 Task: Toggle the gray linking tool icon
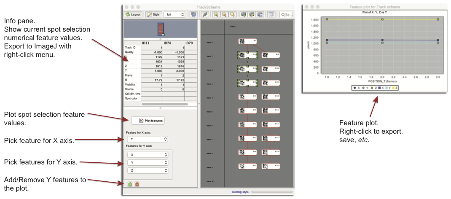tap(205, 14)
